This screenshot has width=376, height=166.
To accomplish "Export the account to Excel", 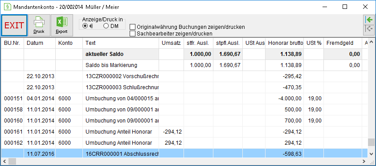I will click(62, 25).
